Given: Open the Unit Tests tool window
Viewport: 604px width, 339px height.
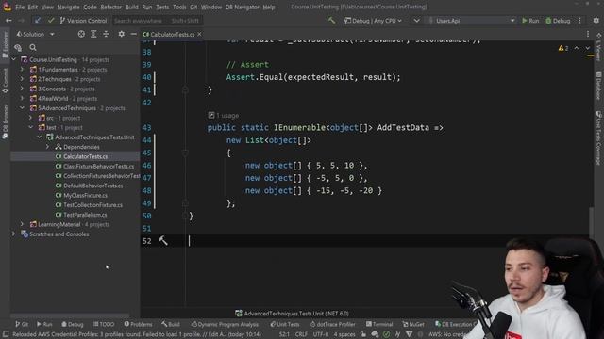Looking at the screenshot, I should point(285,324).
